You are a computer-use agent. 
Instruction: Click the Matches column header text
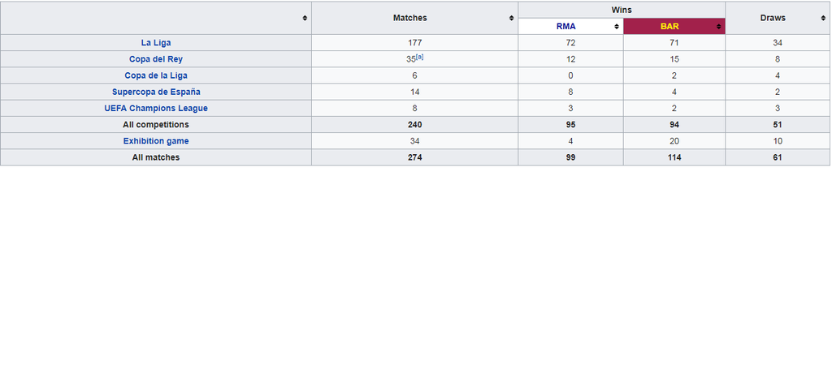click(x=409, y=18)
